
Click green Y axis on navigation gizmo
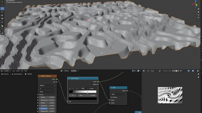[196, 5]
